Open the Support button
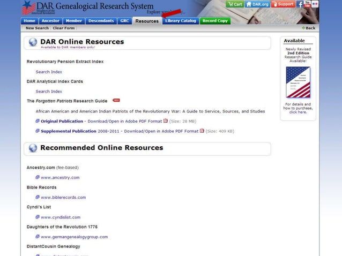Image resolution: width=342 pixels, height=256 pixels. pos(283,4)
